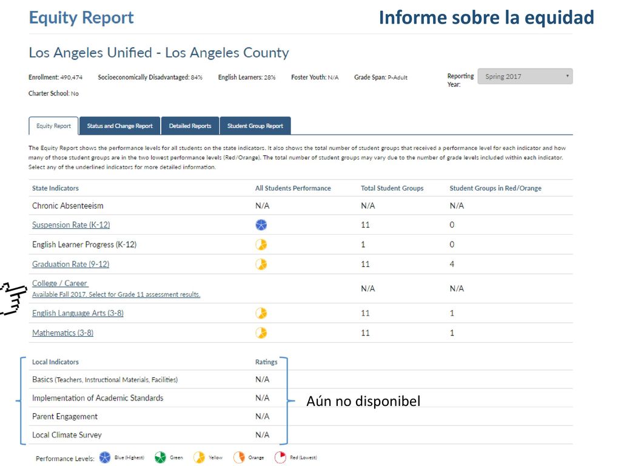This screenshot has width=621, height=466.
Task: Click the "Aún no disponibel" note
Action: [363, 401]
